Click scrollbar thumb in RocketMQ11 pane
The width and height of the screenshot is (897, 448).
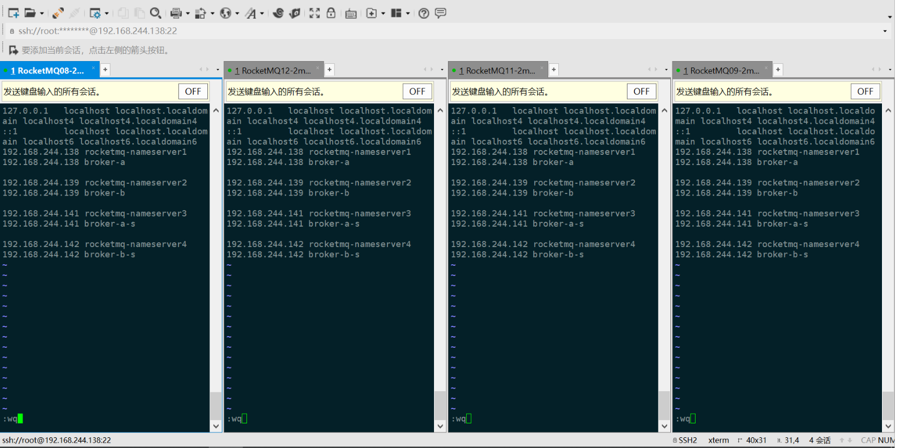click(x=664, y=406)
